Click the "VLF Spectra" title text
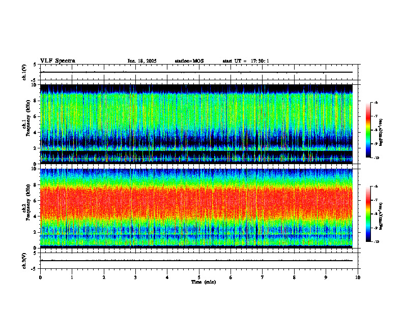This screenshot has width=403, height=311. point(57,61)
